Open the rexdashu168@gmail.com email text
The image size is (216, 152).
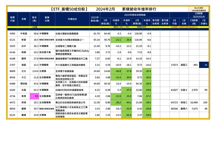(188, 27)
